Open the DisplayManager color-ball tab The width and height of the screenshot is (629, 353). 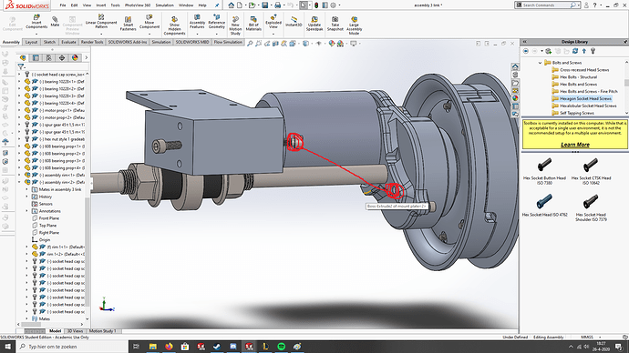point(75,57)
